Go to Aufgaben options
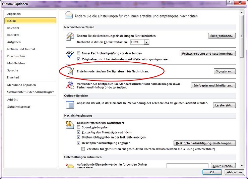 point(30,42)
